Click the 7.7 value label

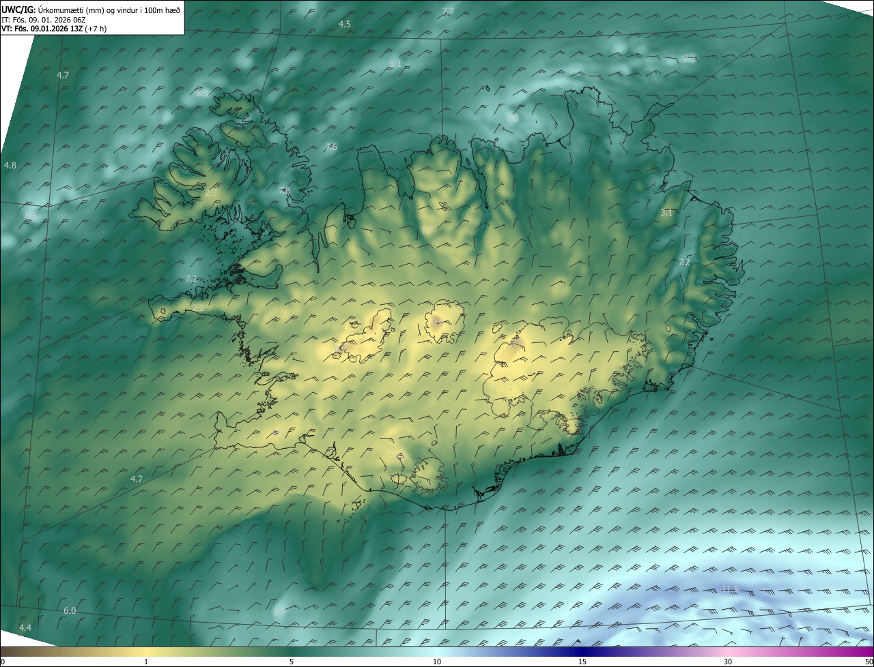point(448,11)
